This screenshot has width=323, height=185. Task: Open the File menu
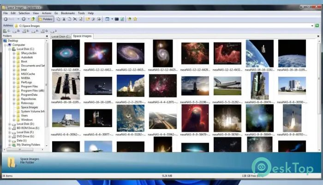coord(6,13)
